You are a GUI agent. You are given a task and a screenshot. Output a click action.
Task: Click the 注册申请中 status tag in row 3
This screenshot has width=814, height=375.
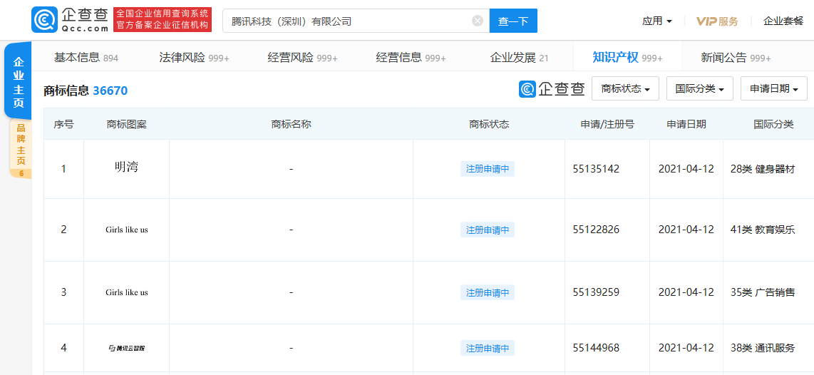pyautogui.click(x=488, y=292)
